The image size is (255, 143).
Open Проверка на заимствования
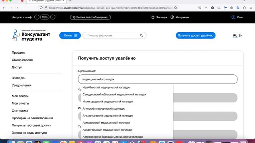click(32, 118)
